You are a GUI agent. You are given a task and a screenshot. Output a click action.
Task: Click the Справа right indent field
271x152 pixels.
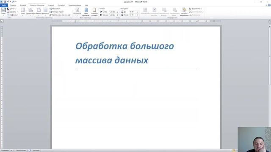click(113, 15)
